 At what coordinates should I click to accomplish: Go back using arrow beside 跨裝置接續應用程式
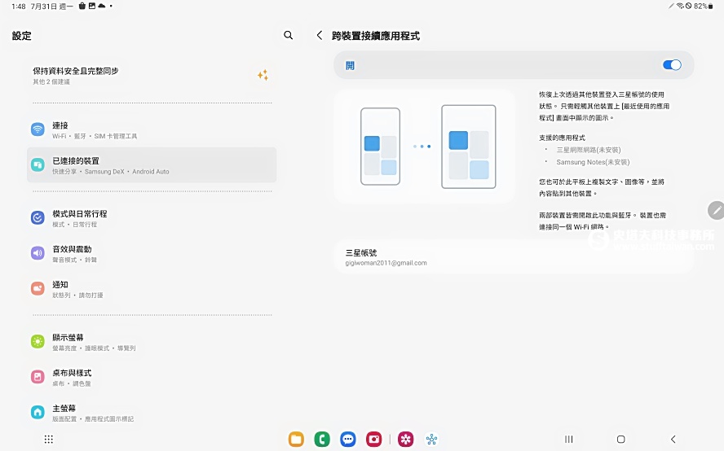tap(319, 35)
